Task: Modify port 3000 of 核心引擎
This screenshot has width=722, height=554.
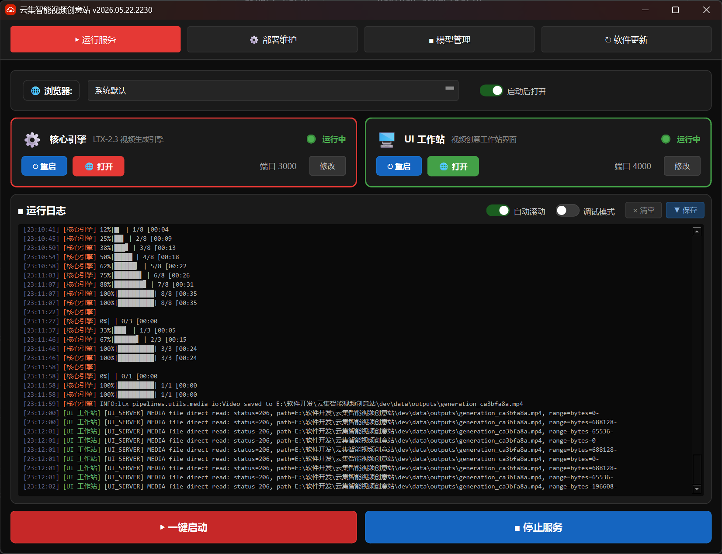Action: tap(327, 166)
